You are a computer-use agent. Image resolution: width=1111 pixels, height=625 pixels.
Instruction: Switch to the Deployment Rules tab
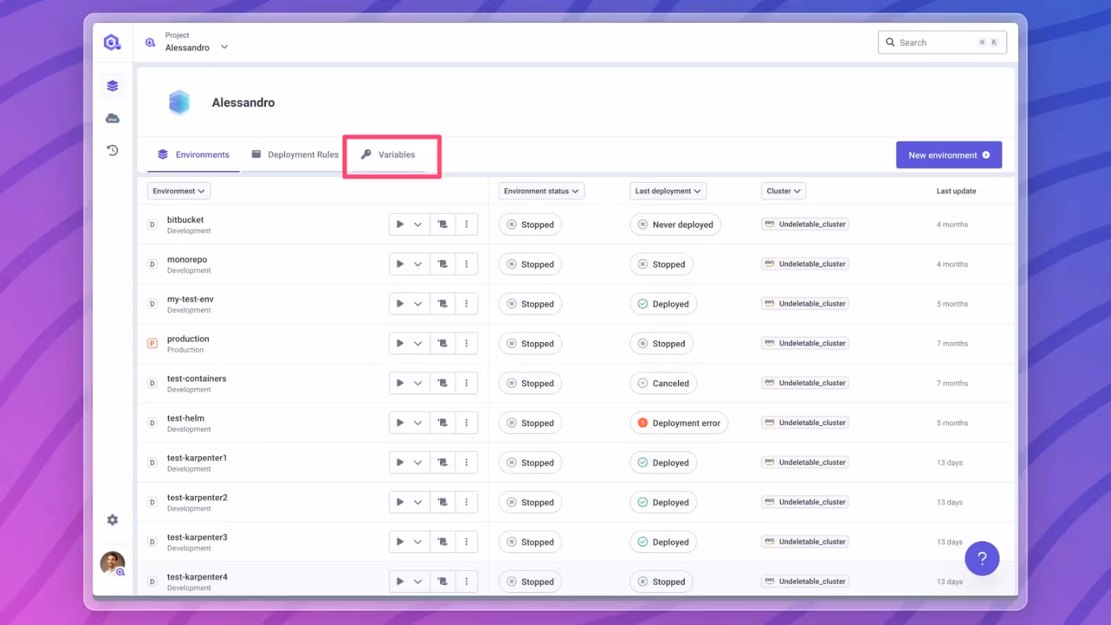tap(295, 155)
